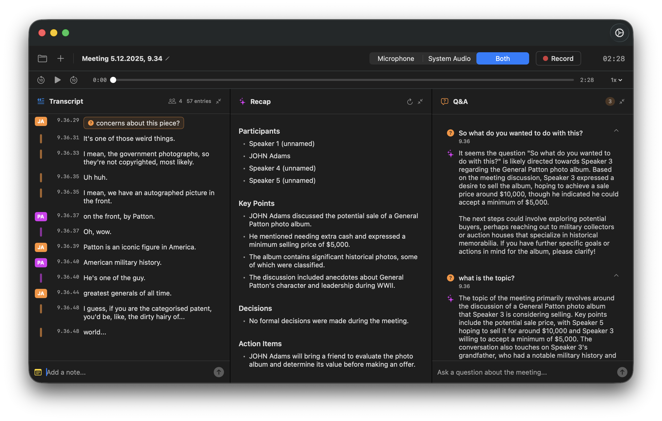The image size is (662, 421).
Task: Collapse the Q&A panel
Action: (622, 101)
